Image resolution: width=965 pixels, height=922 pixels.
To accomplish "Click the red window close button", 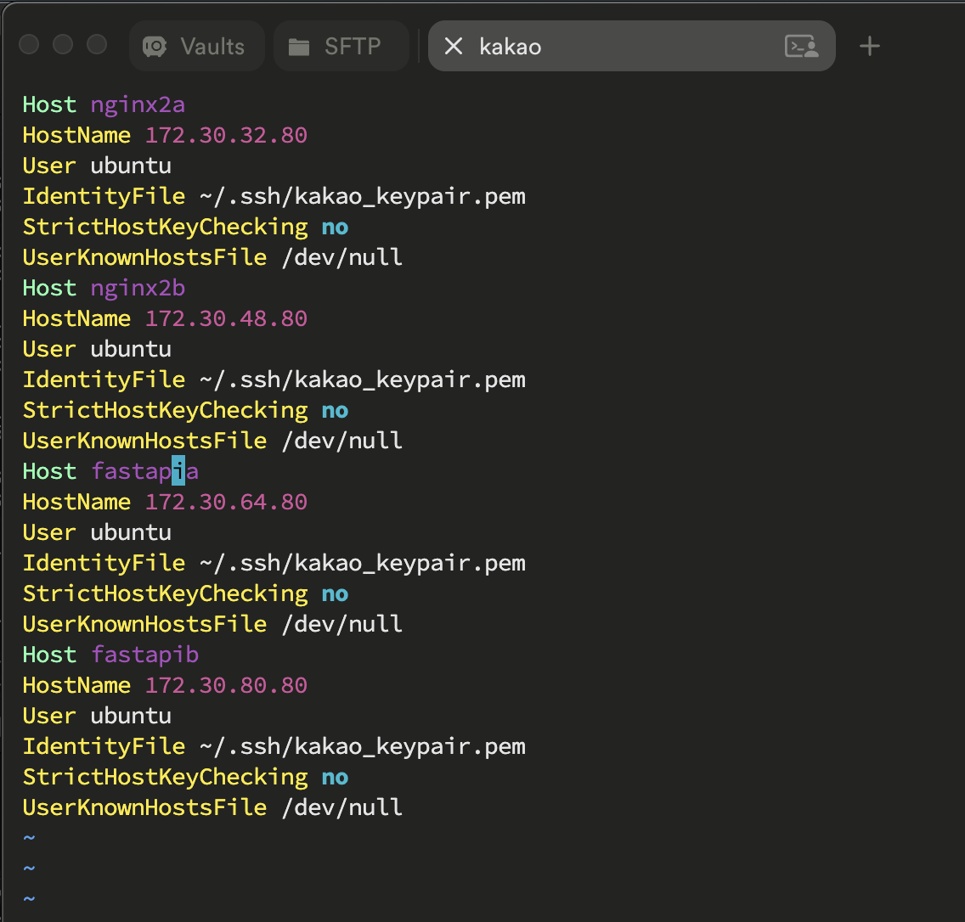I will [29, 44].
